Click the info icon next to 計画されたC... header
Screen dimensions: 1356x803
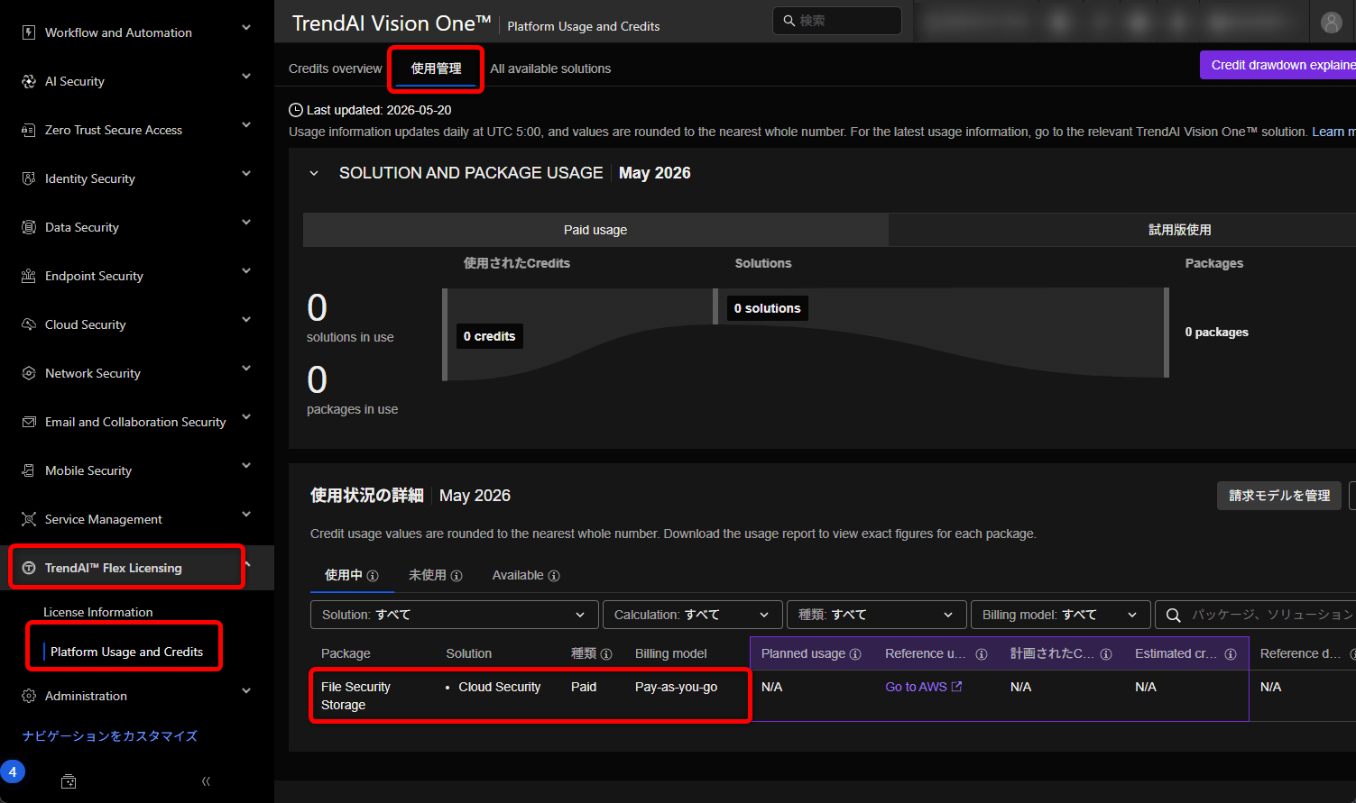1106,654
